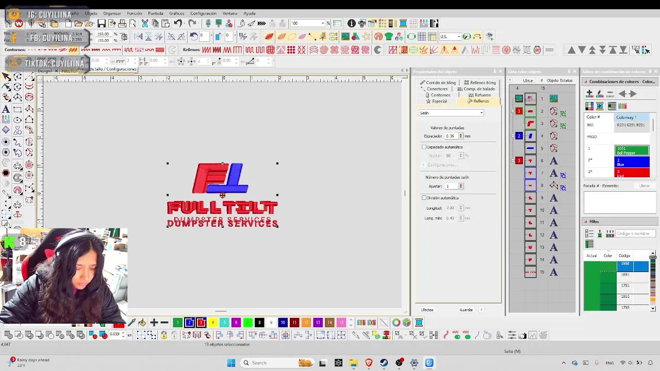Click the Cut scissors icon
Screen dimensions: 660x371
pos(145,24)
